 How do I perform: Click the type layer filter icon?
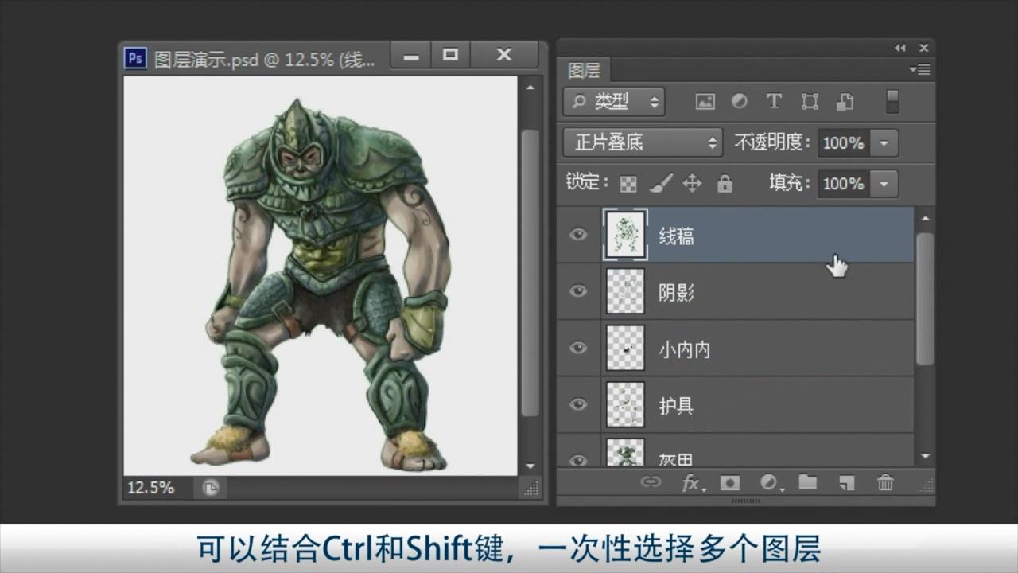tap(774, 101)
